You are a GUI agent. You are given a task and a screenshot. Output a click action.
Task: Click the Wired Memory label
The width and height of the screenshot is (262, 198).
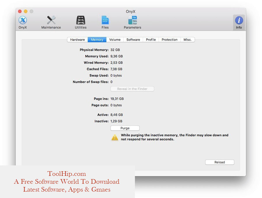(96, 63)
